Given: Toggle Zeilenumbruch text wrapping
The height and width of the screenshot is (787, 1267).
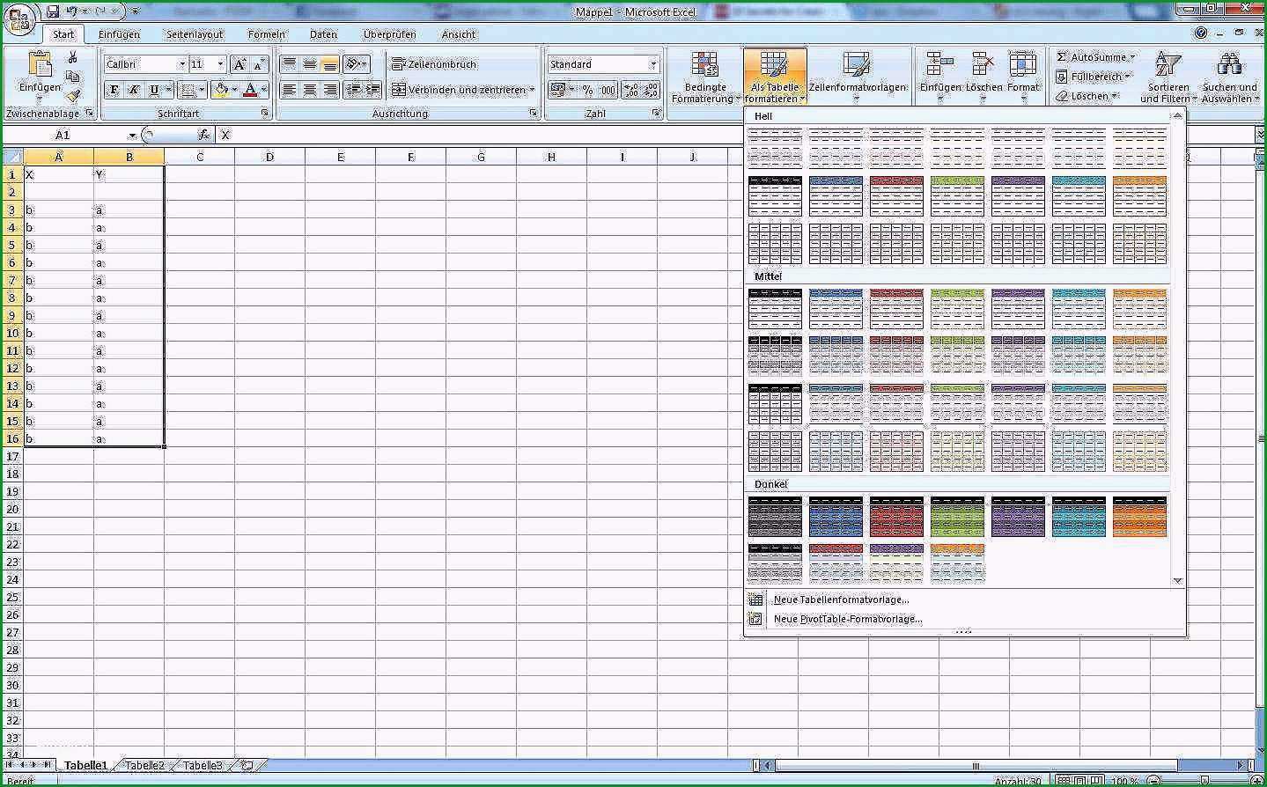Looking at the screenshot, I should point(434,64).
